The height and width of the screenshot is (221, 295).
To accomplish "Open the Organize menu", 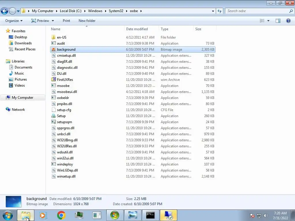I will coord(14,21).
